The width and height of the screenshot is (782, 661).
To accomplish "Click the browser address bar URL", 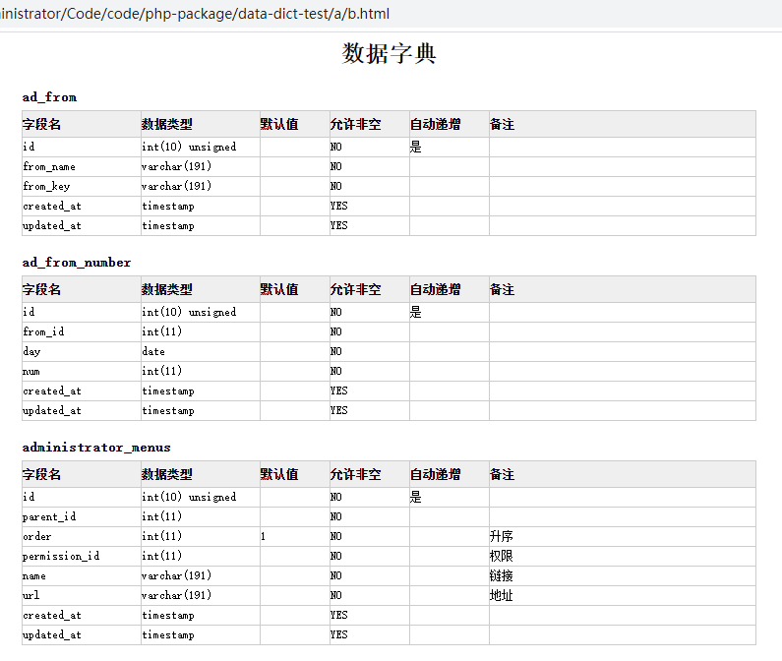I will pos(195,14).
